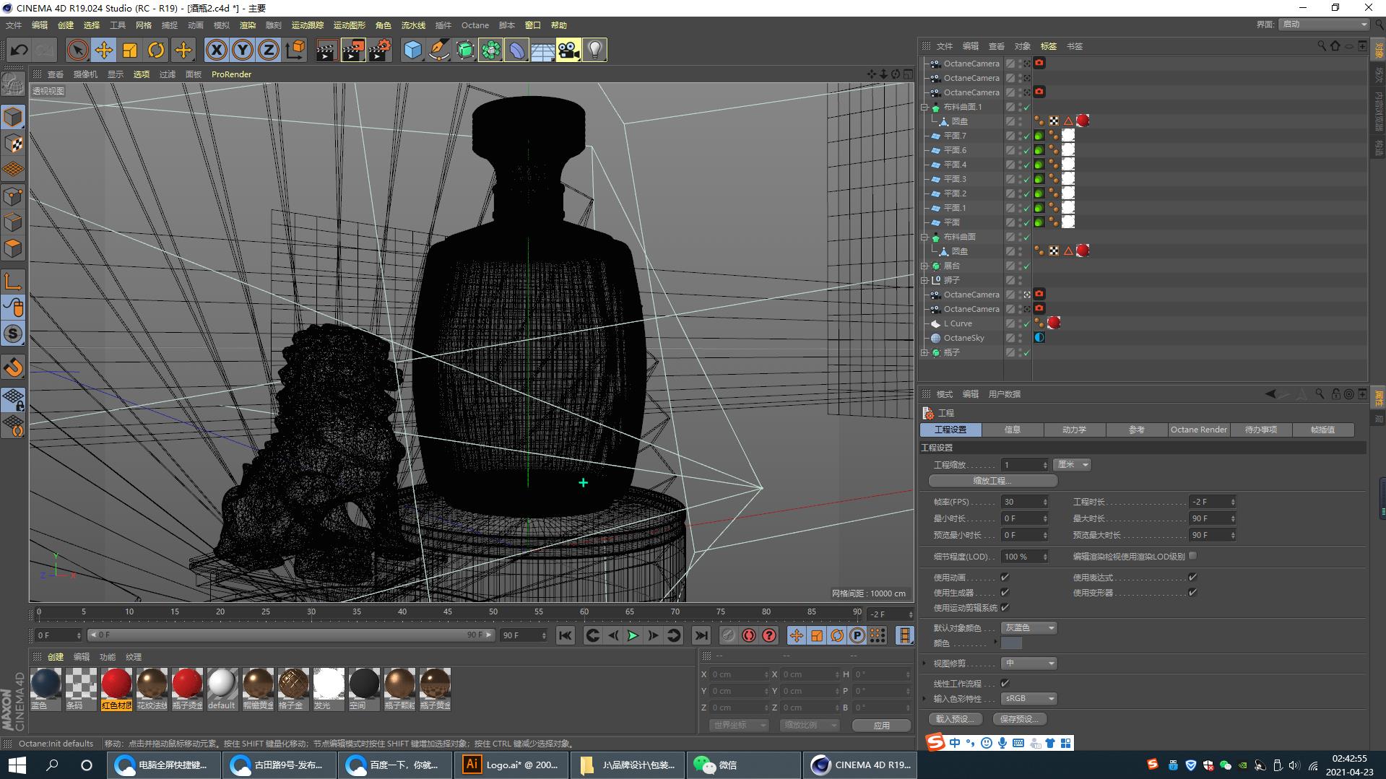Open the render settings icon
The image size is (1386, 779).
tap(380, 50)
